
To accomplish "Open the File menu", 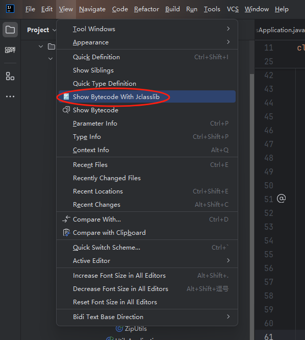I will pos(30,9).
